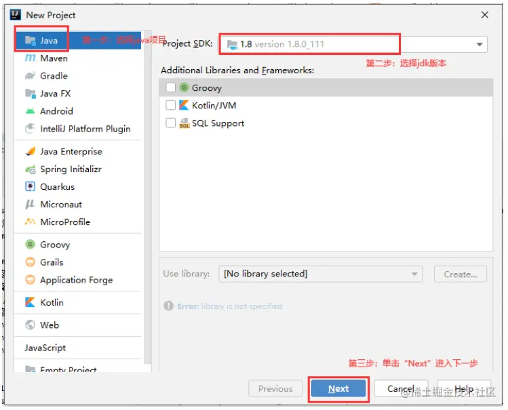
Task: Click the Kotlin/JVM icon in frameworks
Action: click(x=184, y=105)
